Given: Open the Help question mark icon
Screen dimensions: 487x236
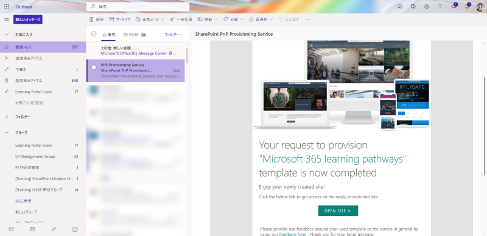Looking at the screenshot, I should (x=440, y=7).
